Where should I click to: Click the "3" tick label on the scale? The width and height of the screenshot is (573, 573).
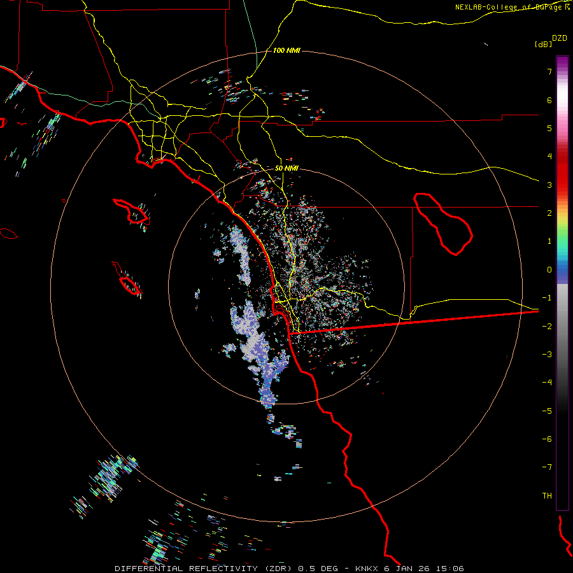coord(549,185)
